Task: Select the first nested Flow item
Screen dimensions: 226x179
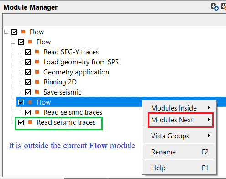Action: (x=43, y=42)
